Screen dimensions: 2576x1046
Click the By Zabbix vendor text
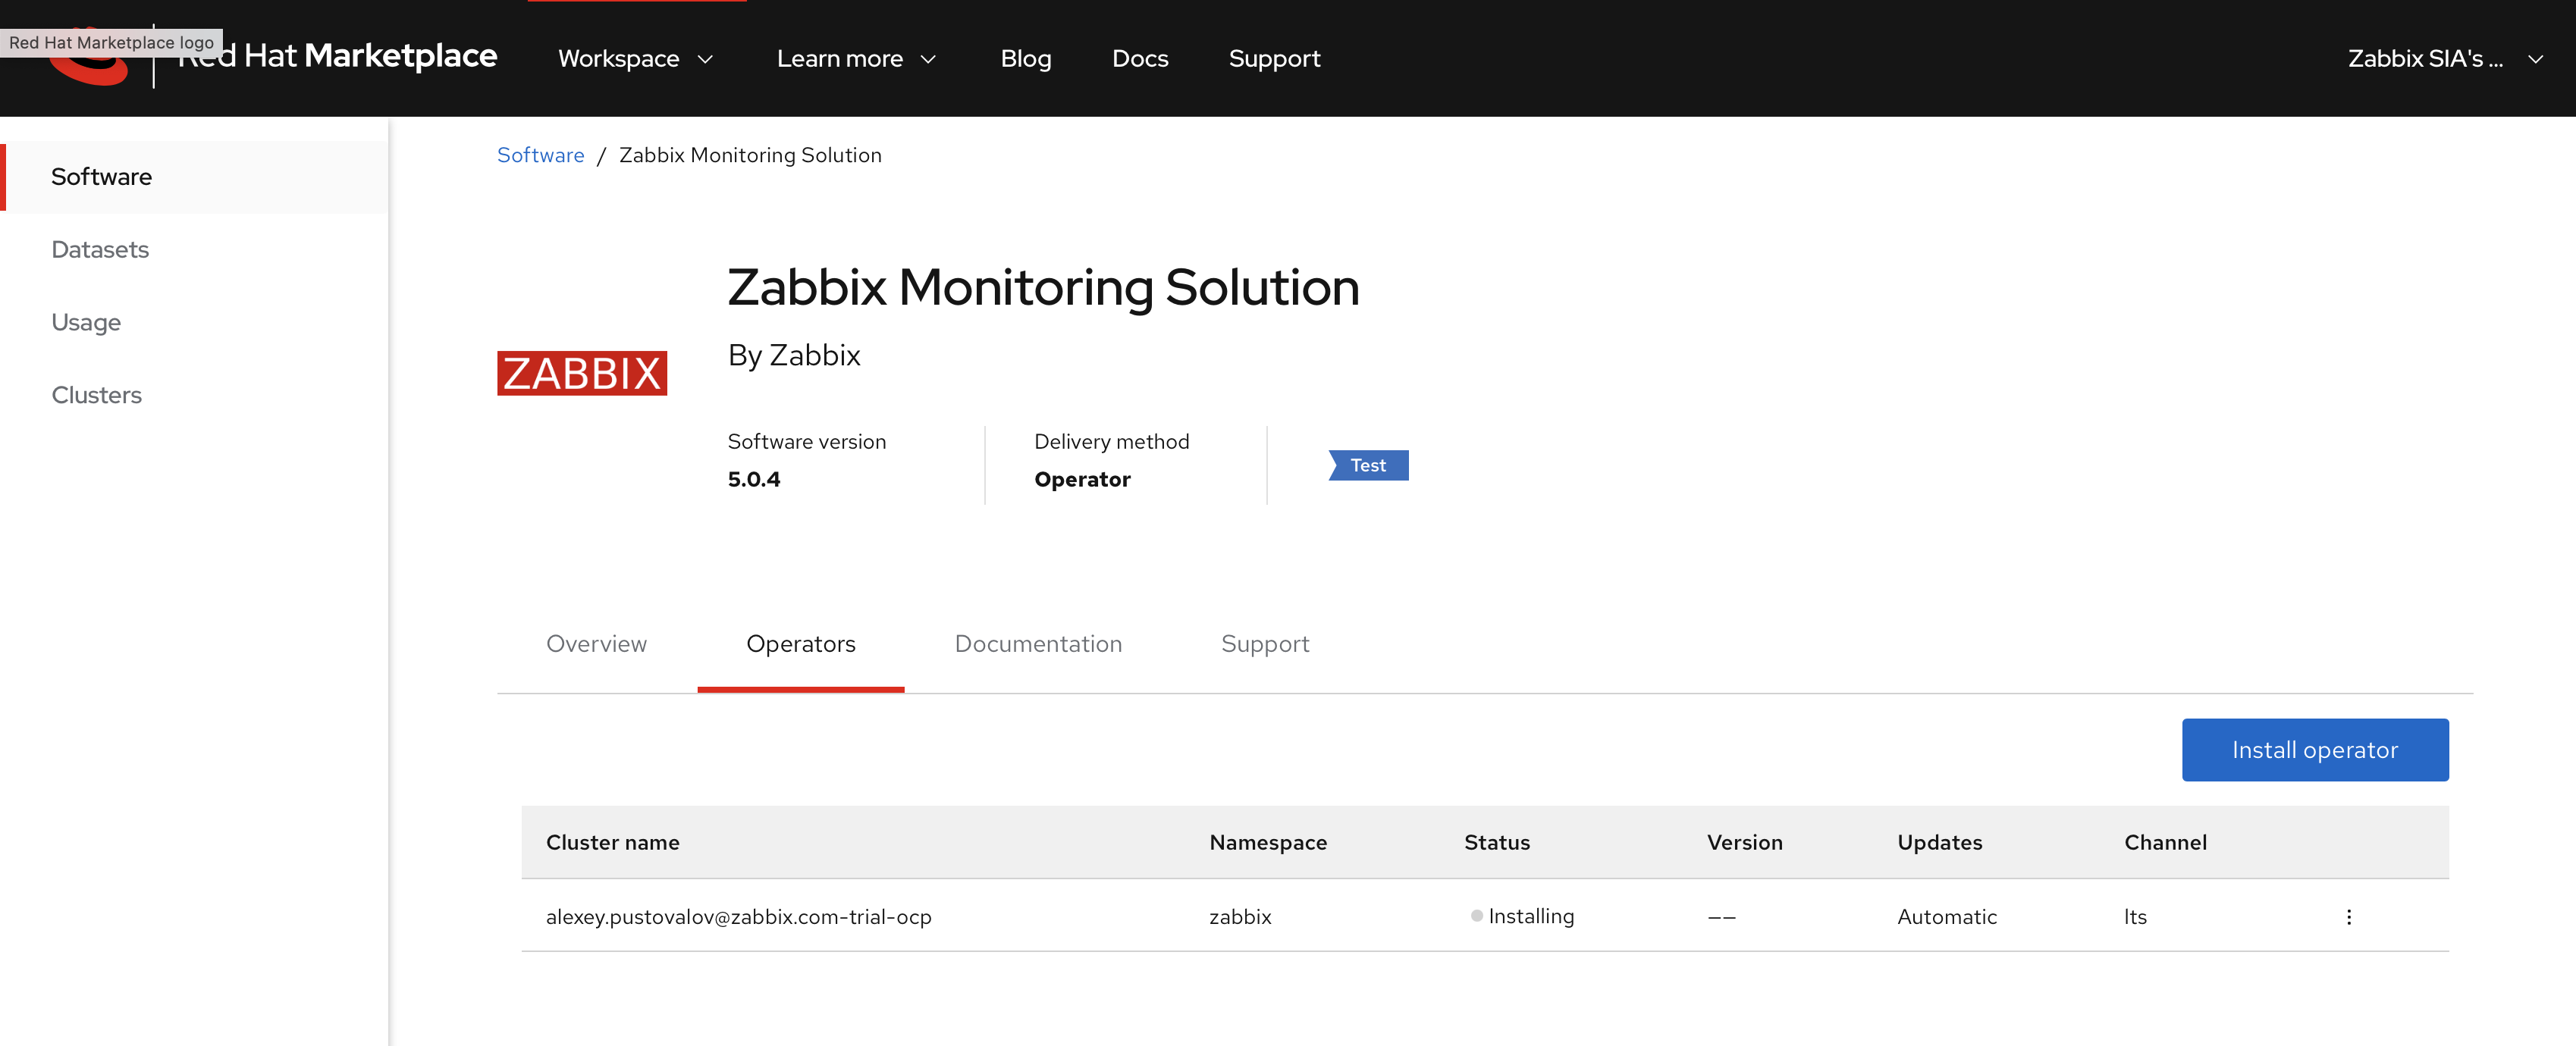tap(794, 355)
